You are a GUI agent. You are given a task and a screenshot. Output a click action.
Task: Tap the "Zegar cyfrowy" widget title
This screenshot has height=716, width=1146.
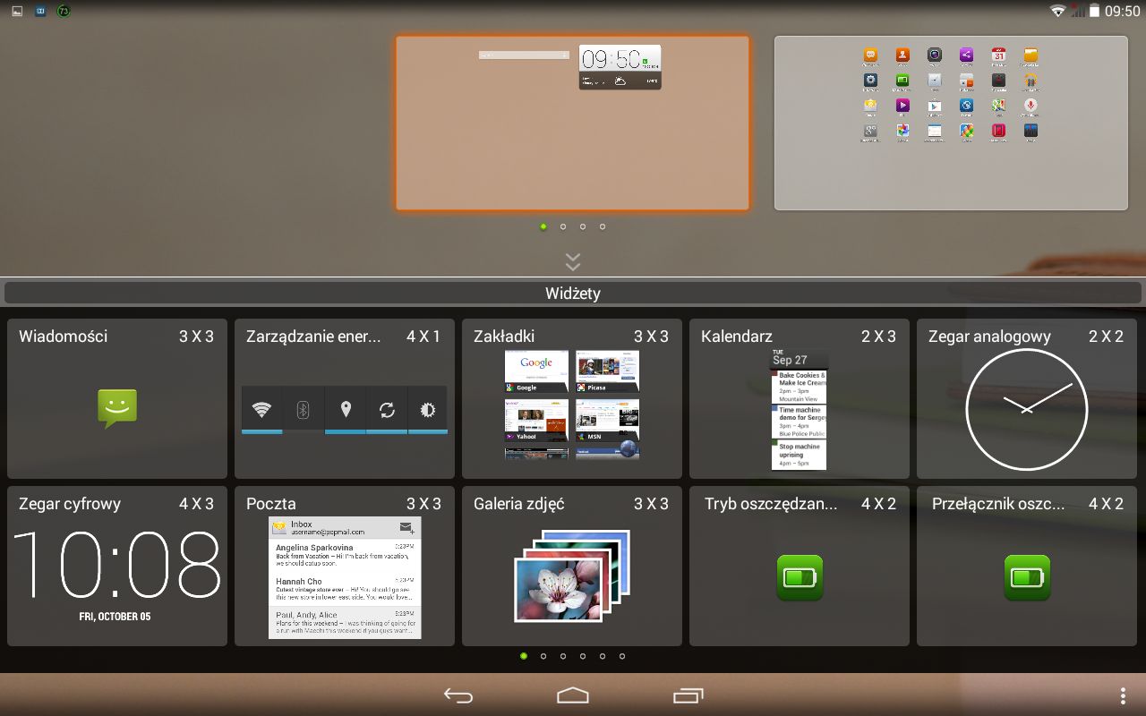click(x=70, y=504)
